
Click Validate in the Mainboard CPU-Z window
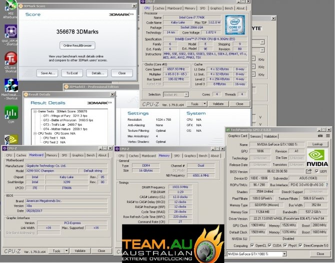click(x=80, y=251)
